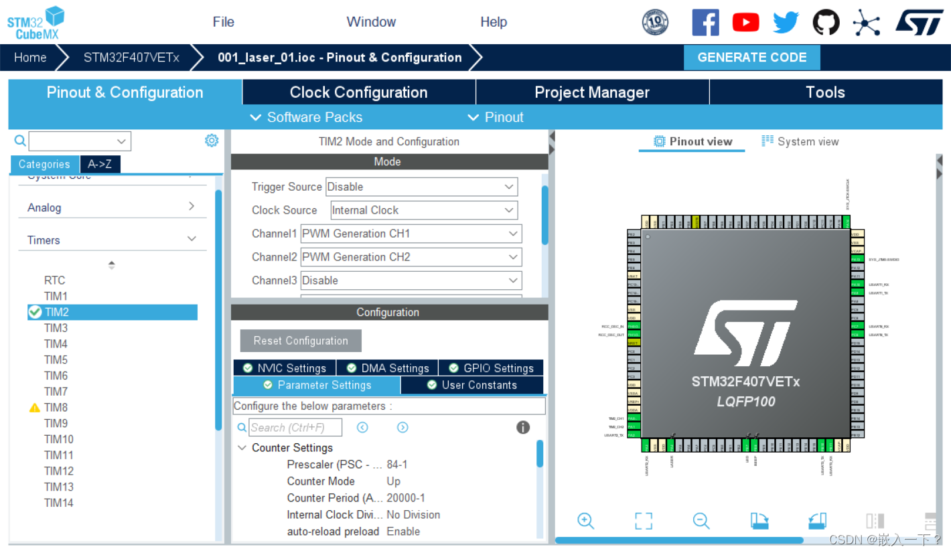Click the TIM8 warning icon
This screenshot has height=553, width=951.
(35, 407)
